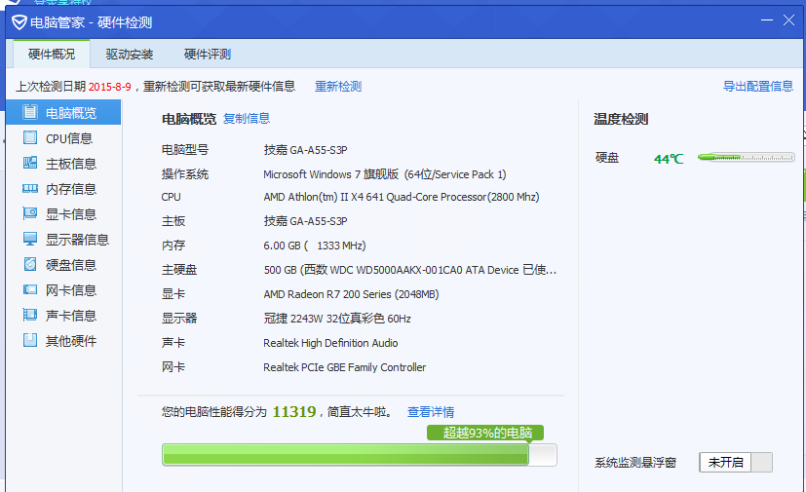
Task: Select 主板信息 in the sidebar
Action: tap(63, 163)
